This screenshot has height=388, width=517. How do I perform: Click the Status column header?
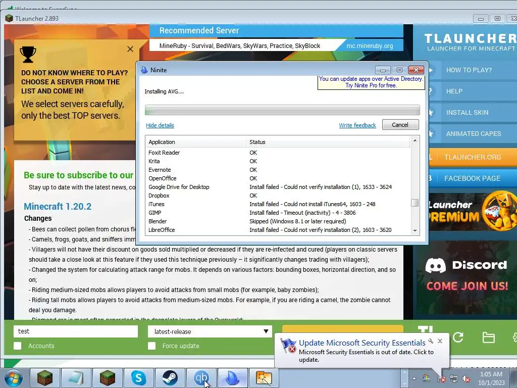click(x=328, y=142)
